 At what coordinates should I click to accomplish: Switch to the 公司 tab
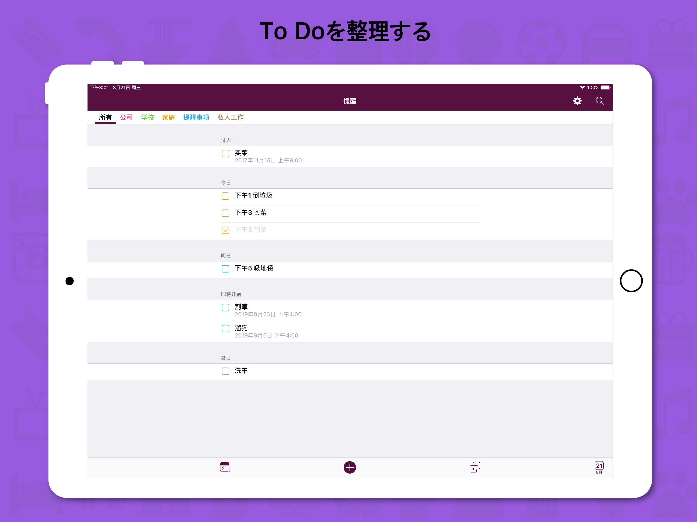[126, 117]
